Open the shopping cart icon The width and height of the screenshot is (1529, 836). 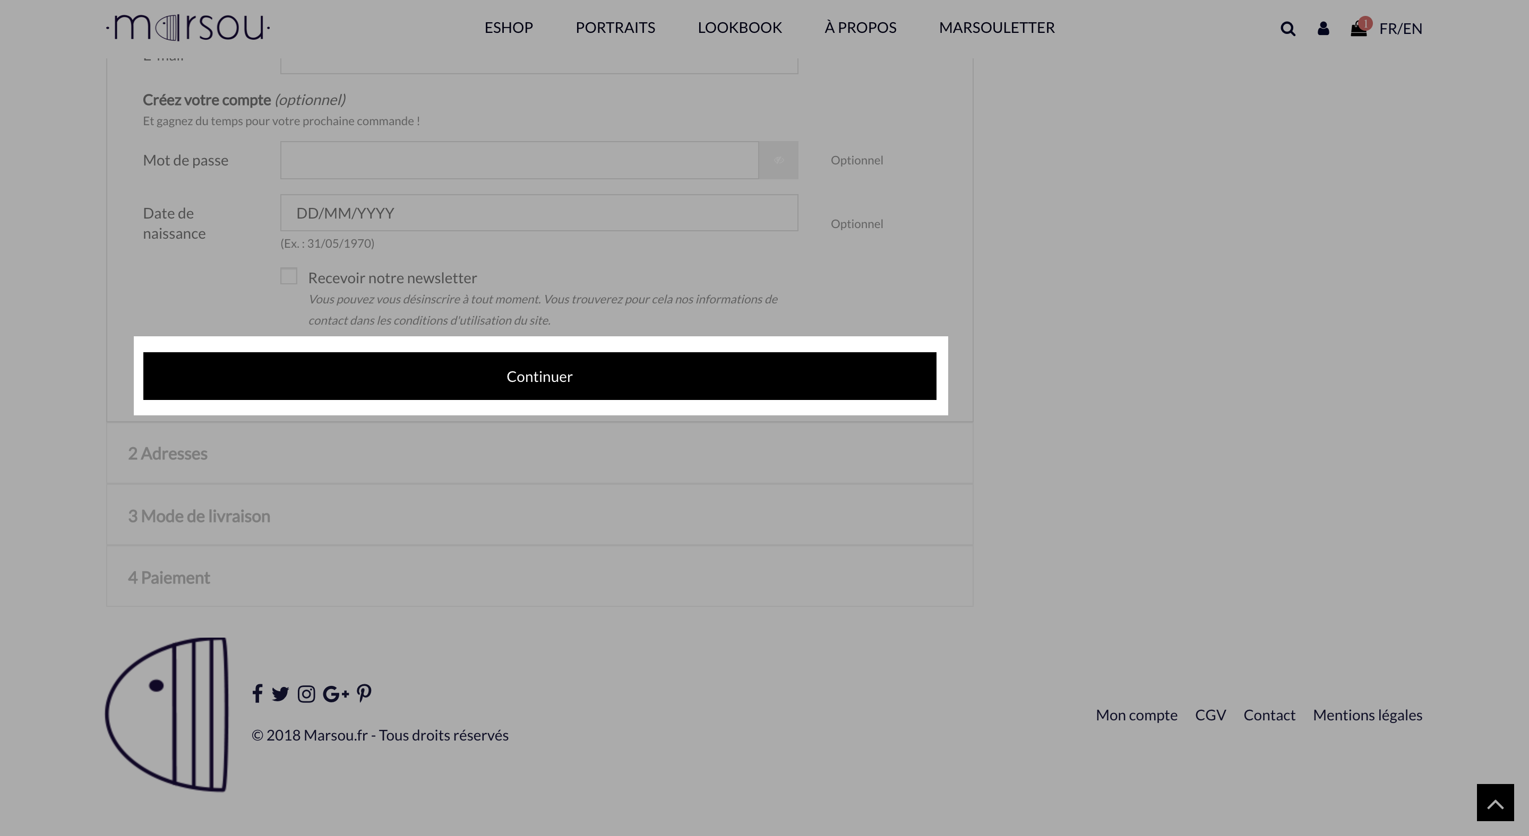(x=1359, y=28)
